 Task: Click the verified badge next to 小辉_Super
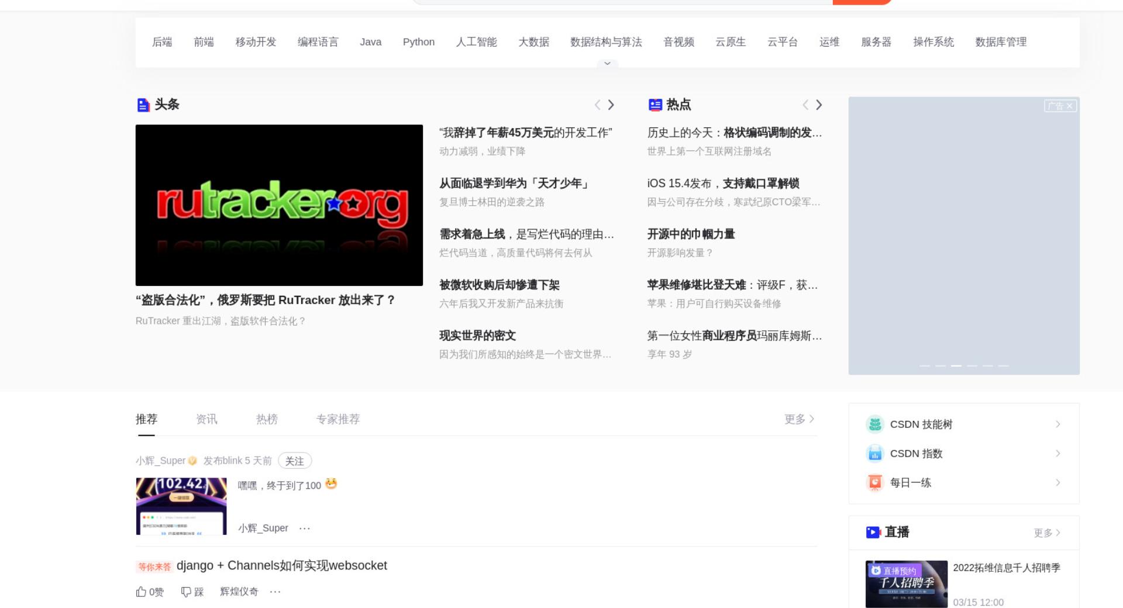click(x=192, y=461)
